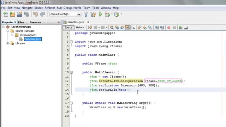Toggle Rectangular Selection icon
Image resolution: width=226 pixels, height=127 pixels.
(x=133, y=28)
